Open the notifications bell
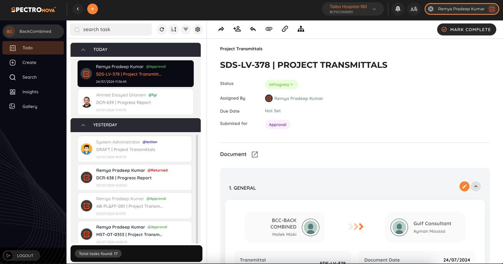This screenshot has width=503, height=264. (x=398, y=9)
